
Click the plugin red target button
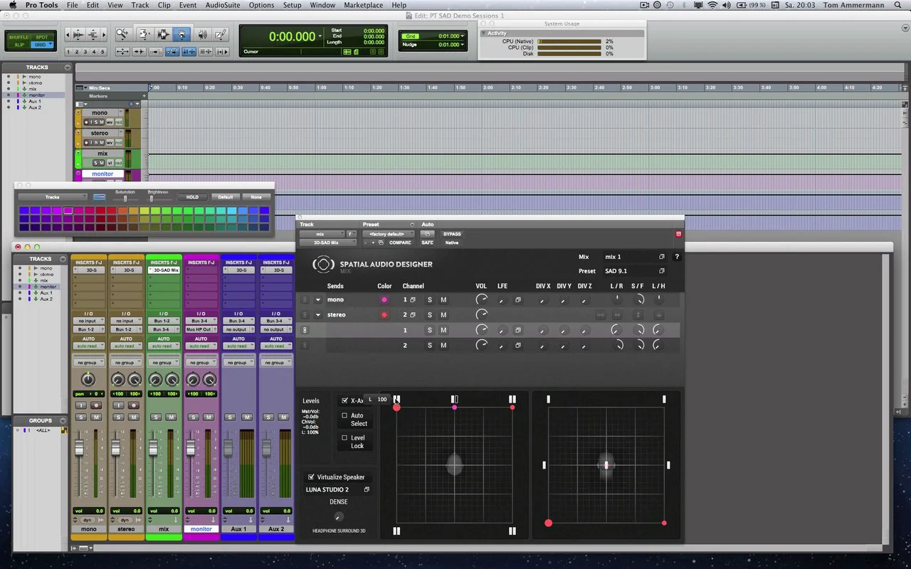678,233
